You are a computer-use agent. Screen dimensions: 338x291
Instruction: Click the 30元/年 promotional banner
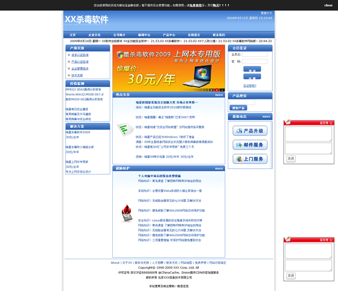tap(168, 68)
